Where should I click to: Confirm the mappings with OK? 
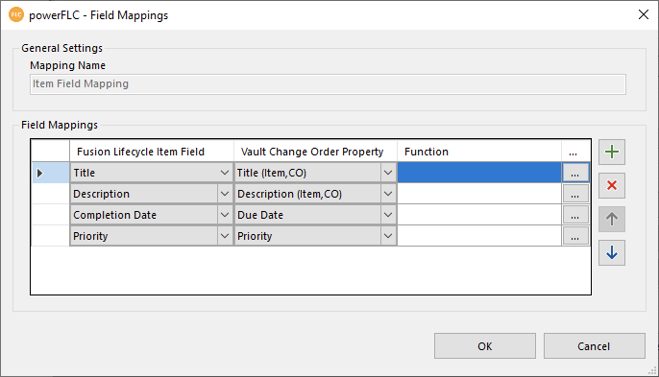tap(485, 346)
